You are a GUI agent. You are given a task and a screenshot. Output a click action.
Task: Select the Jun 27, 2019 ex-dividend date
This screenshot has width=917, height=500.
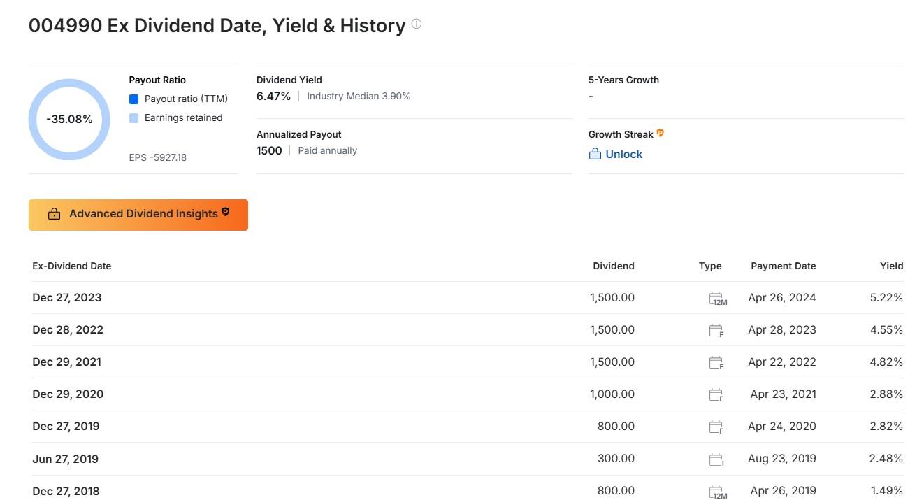65,459
